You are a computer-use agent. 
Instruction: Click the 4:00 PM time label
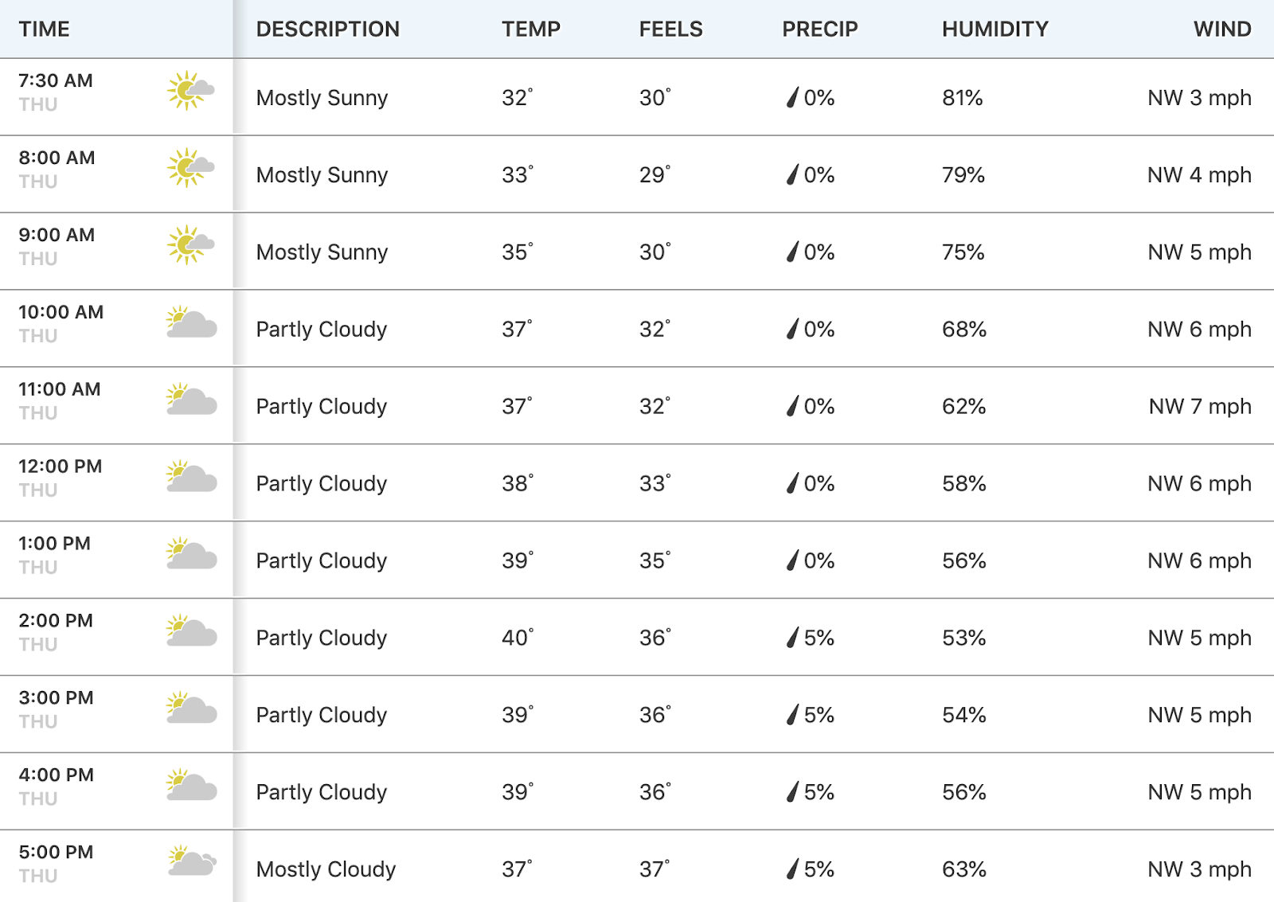[x=57, y=775]
